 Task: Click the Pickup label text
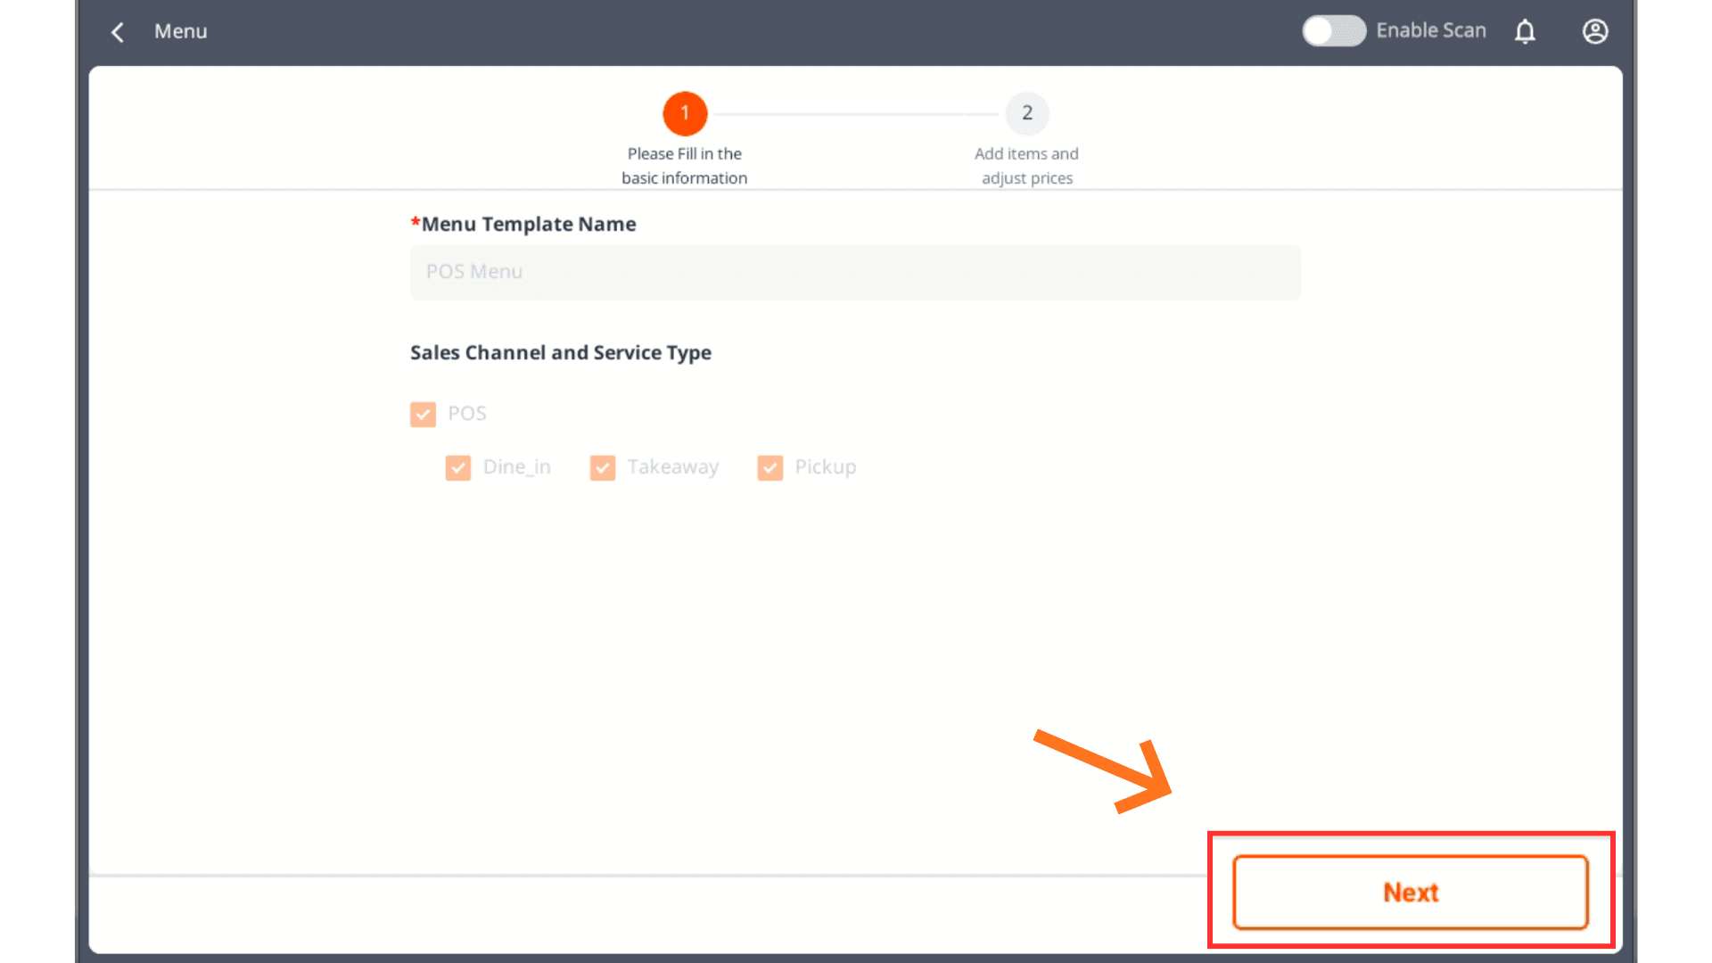825,467
